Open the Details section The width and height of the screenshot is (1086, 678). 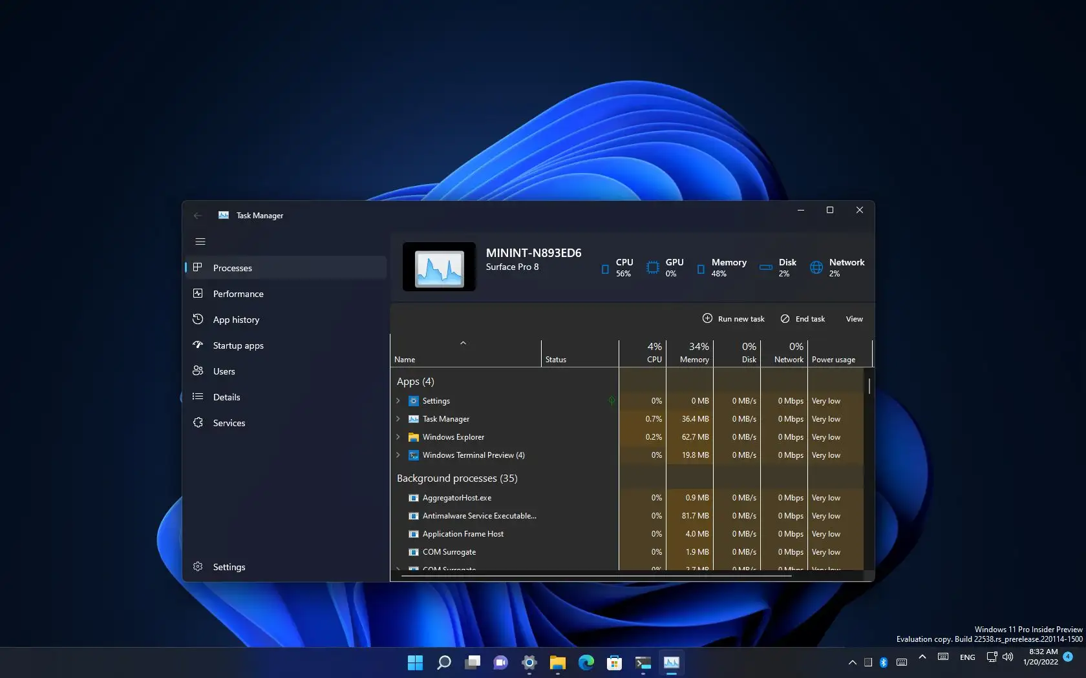[x=226, y=397]
